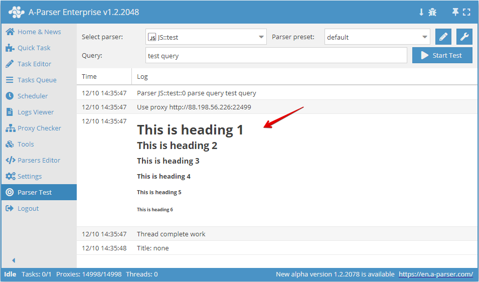This screenshot has height=282, width=479.
Task: Click the Query input field
Action: click(276, 56)
